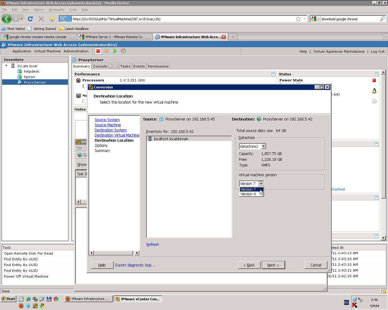Screen dimensions: 388x310
Task: Click the bookmark star in the address bar
Action: coord(298,19)
